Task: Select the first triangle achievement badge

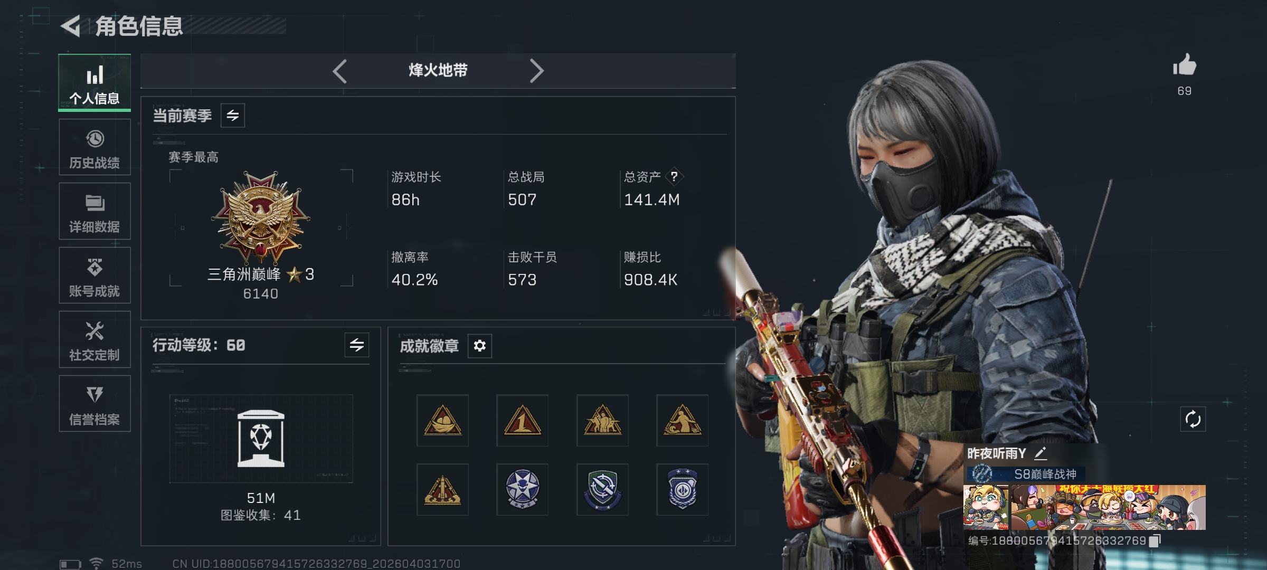Action: point(442,421)
